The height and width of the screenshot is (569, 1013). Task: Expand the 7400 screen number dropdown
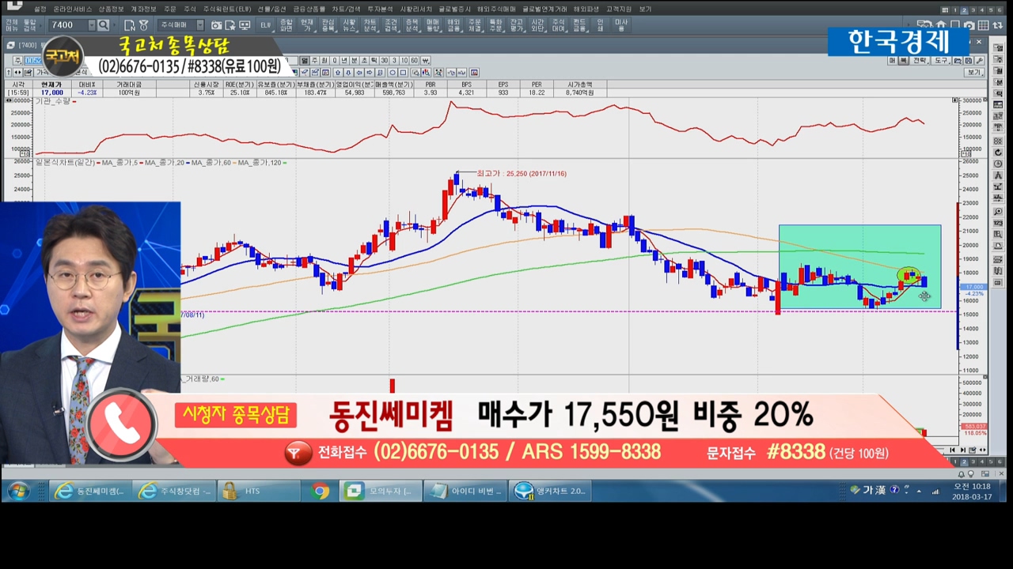(92, 25)
